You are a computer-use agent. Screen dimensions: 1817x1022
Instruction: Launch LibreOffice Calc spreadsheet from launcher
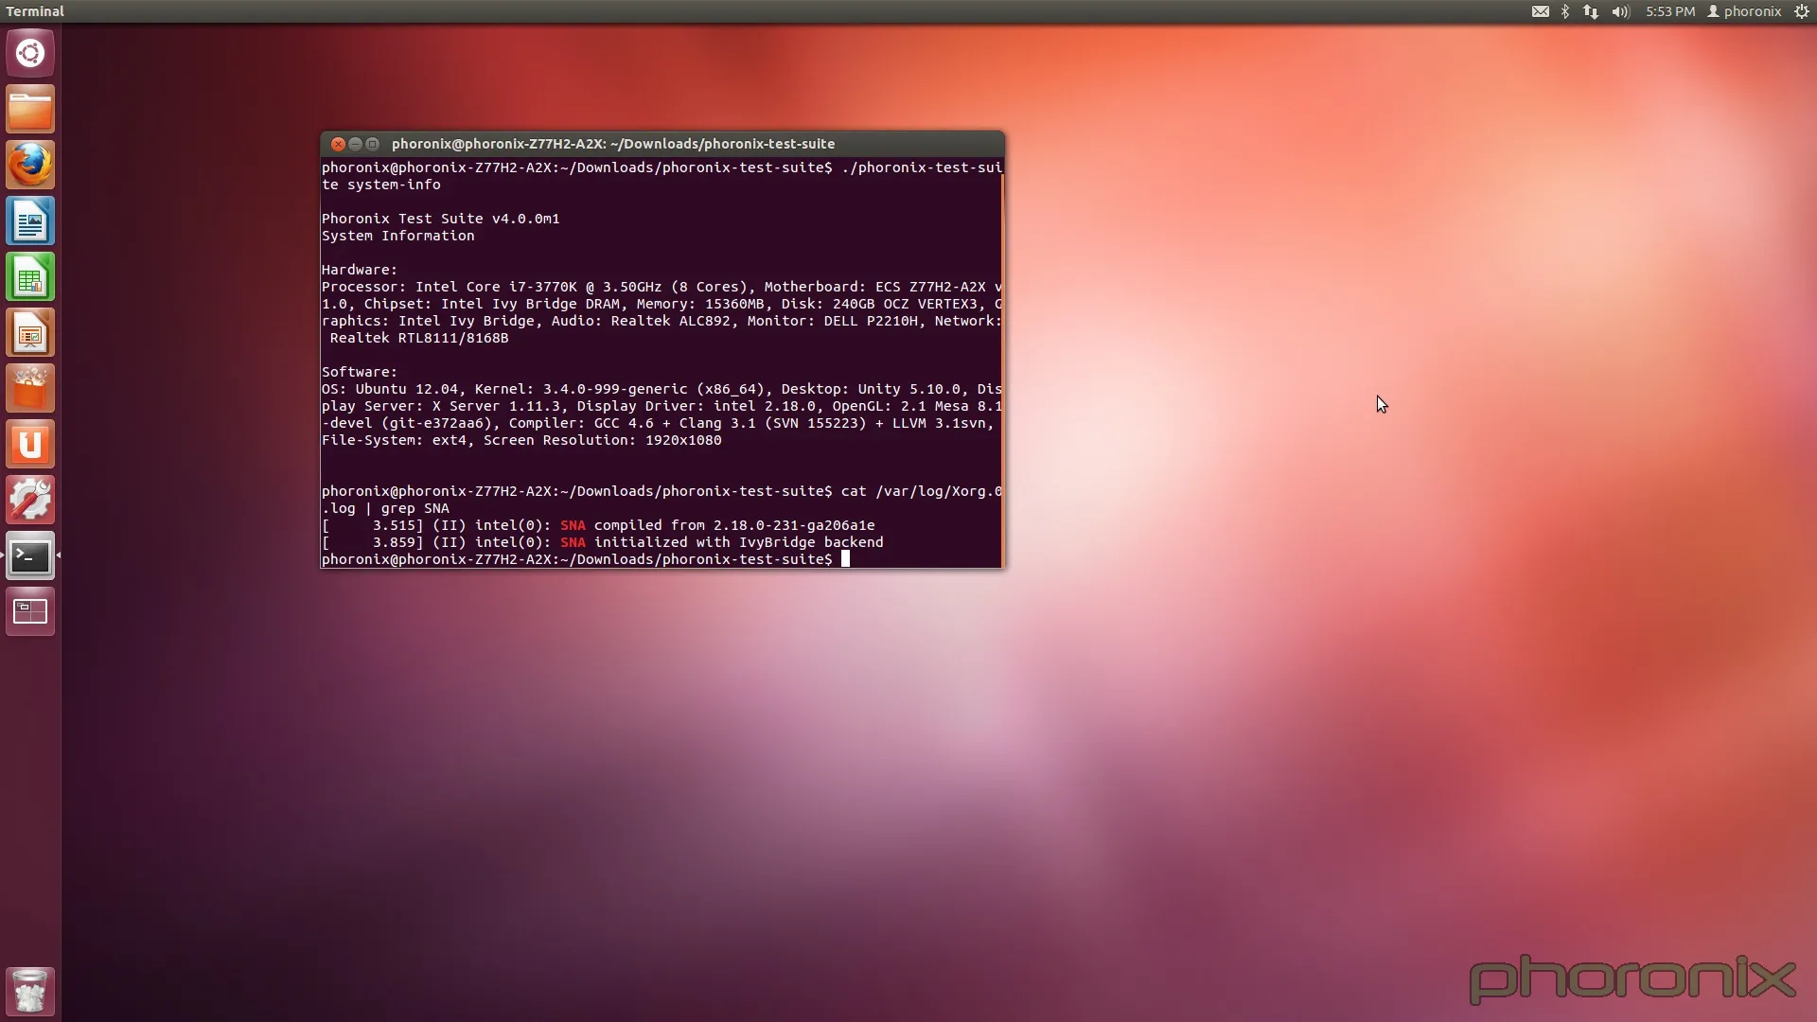[x=30, y=276]
